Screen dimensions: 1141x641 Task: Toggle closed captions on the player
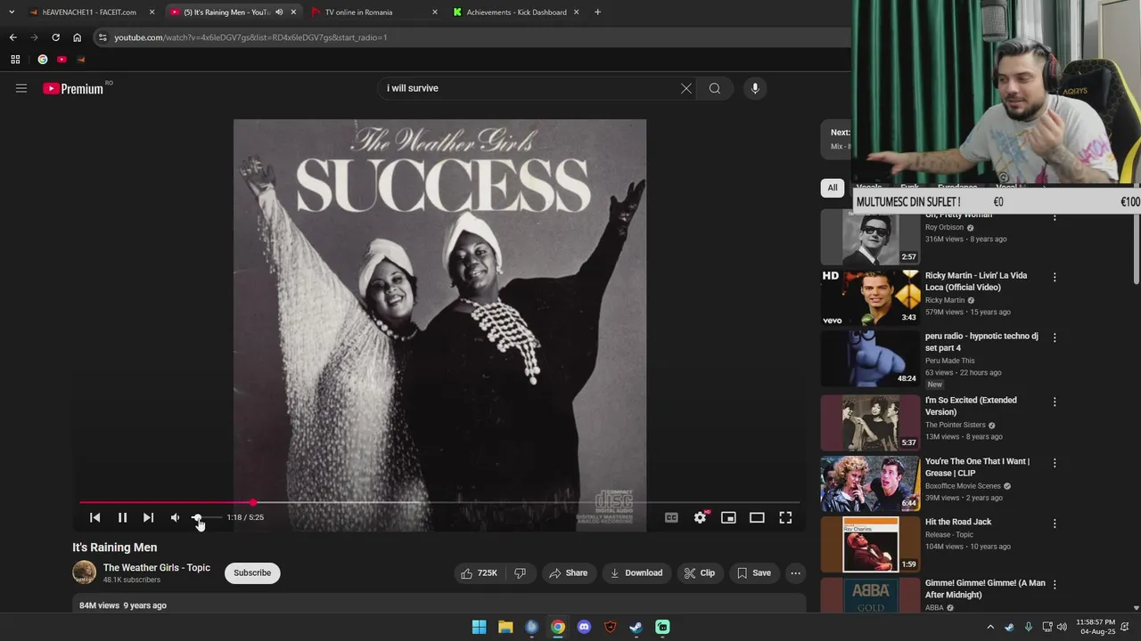[671, 517]
